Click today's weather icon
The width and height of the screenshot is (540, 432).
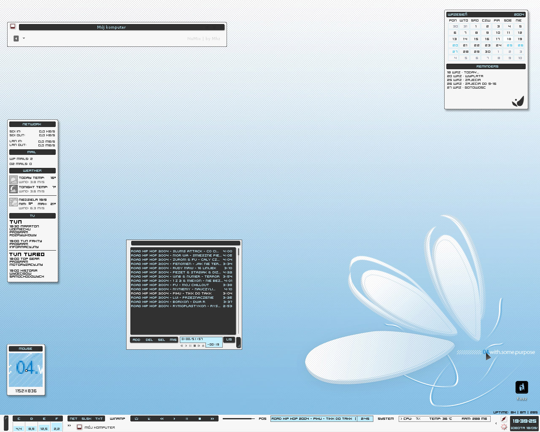click(13, 180)
